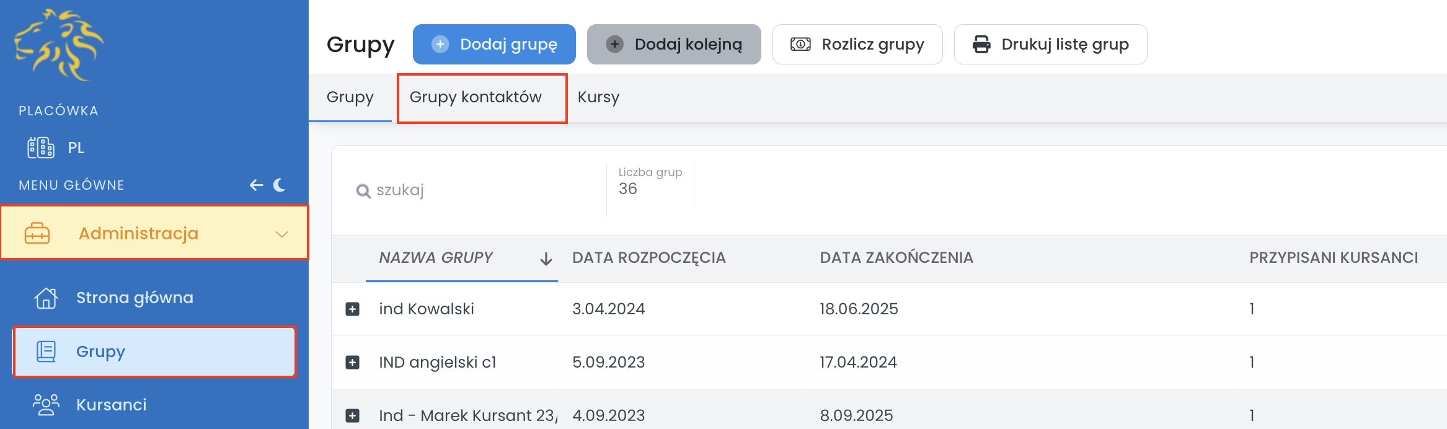Open Kursanci people icon in sidebar
Image resolution: width=1447 pixels, height=429 pixels.
[46, 405]
